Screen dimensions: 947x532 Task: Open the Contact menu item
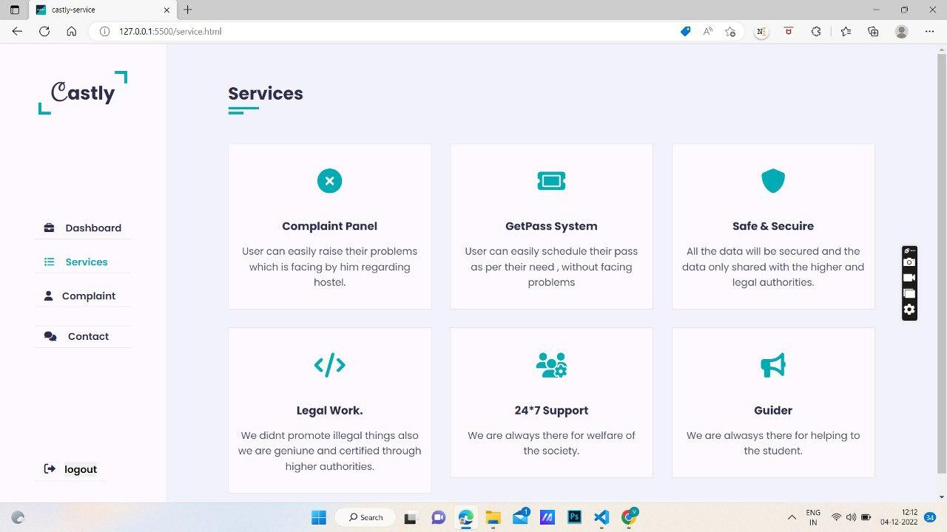(x=83, y=336)
